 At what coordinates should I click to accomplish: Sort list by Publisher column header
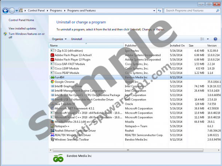click(131, 46)
